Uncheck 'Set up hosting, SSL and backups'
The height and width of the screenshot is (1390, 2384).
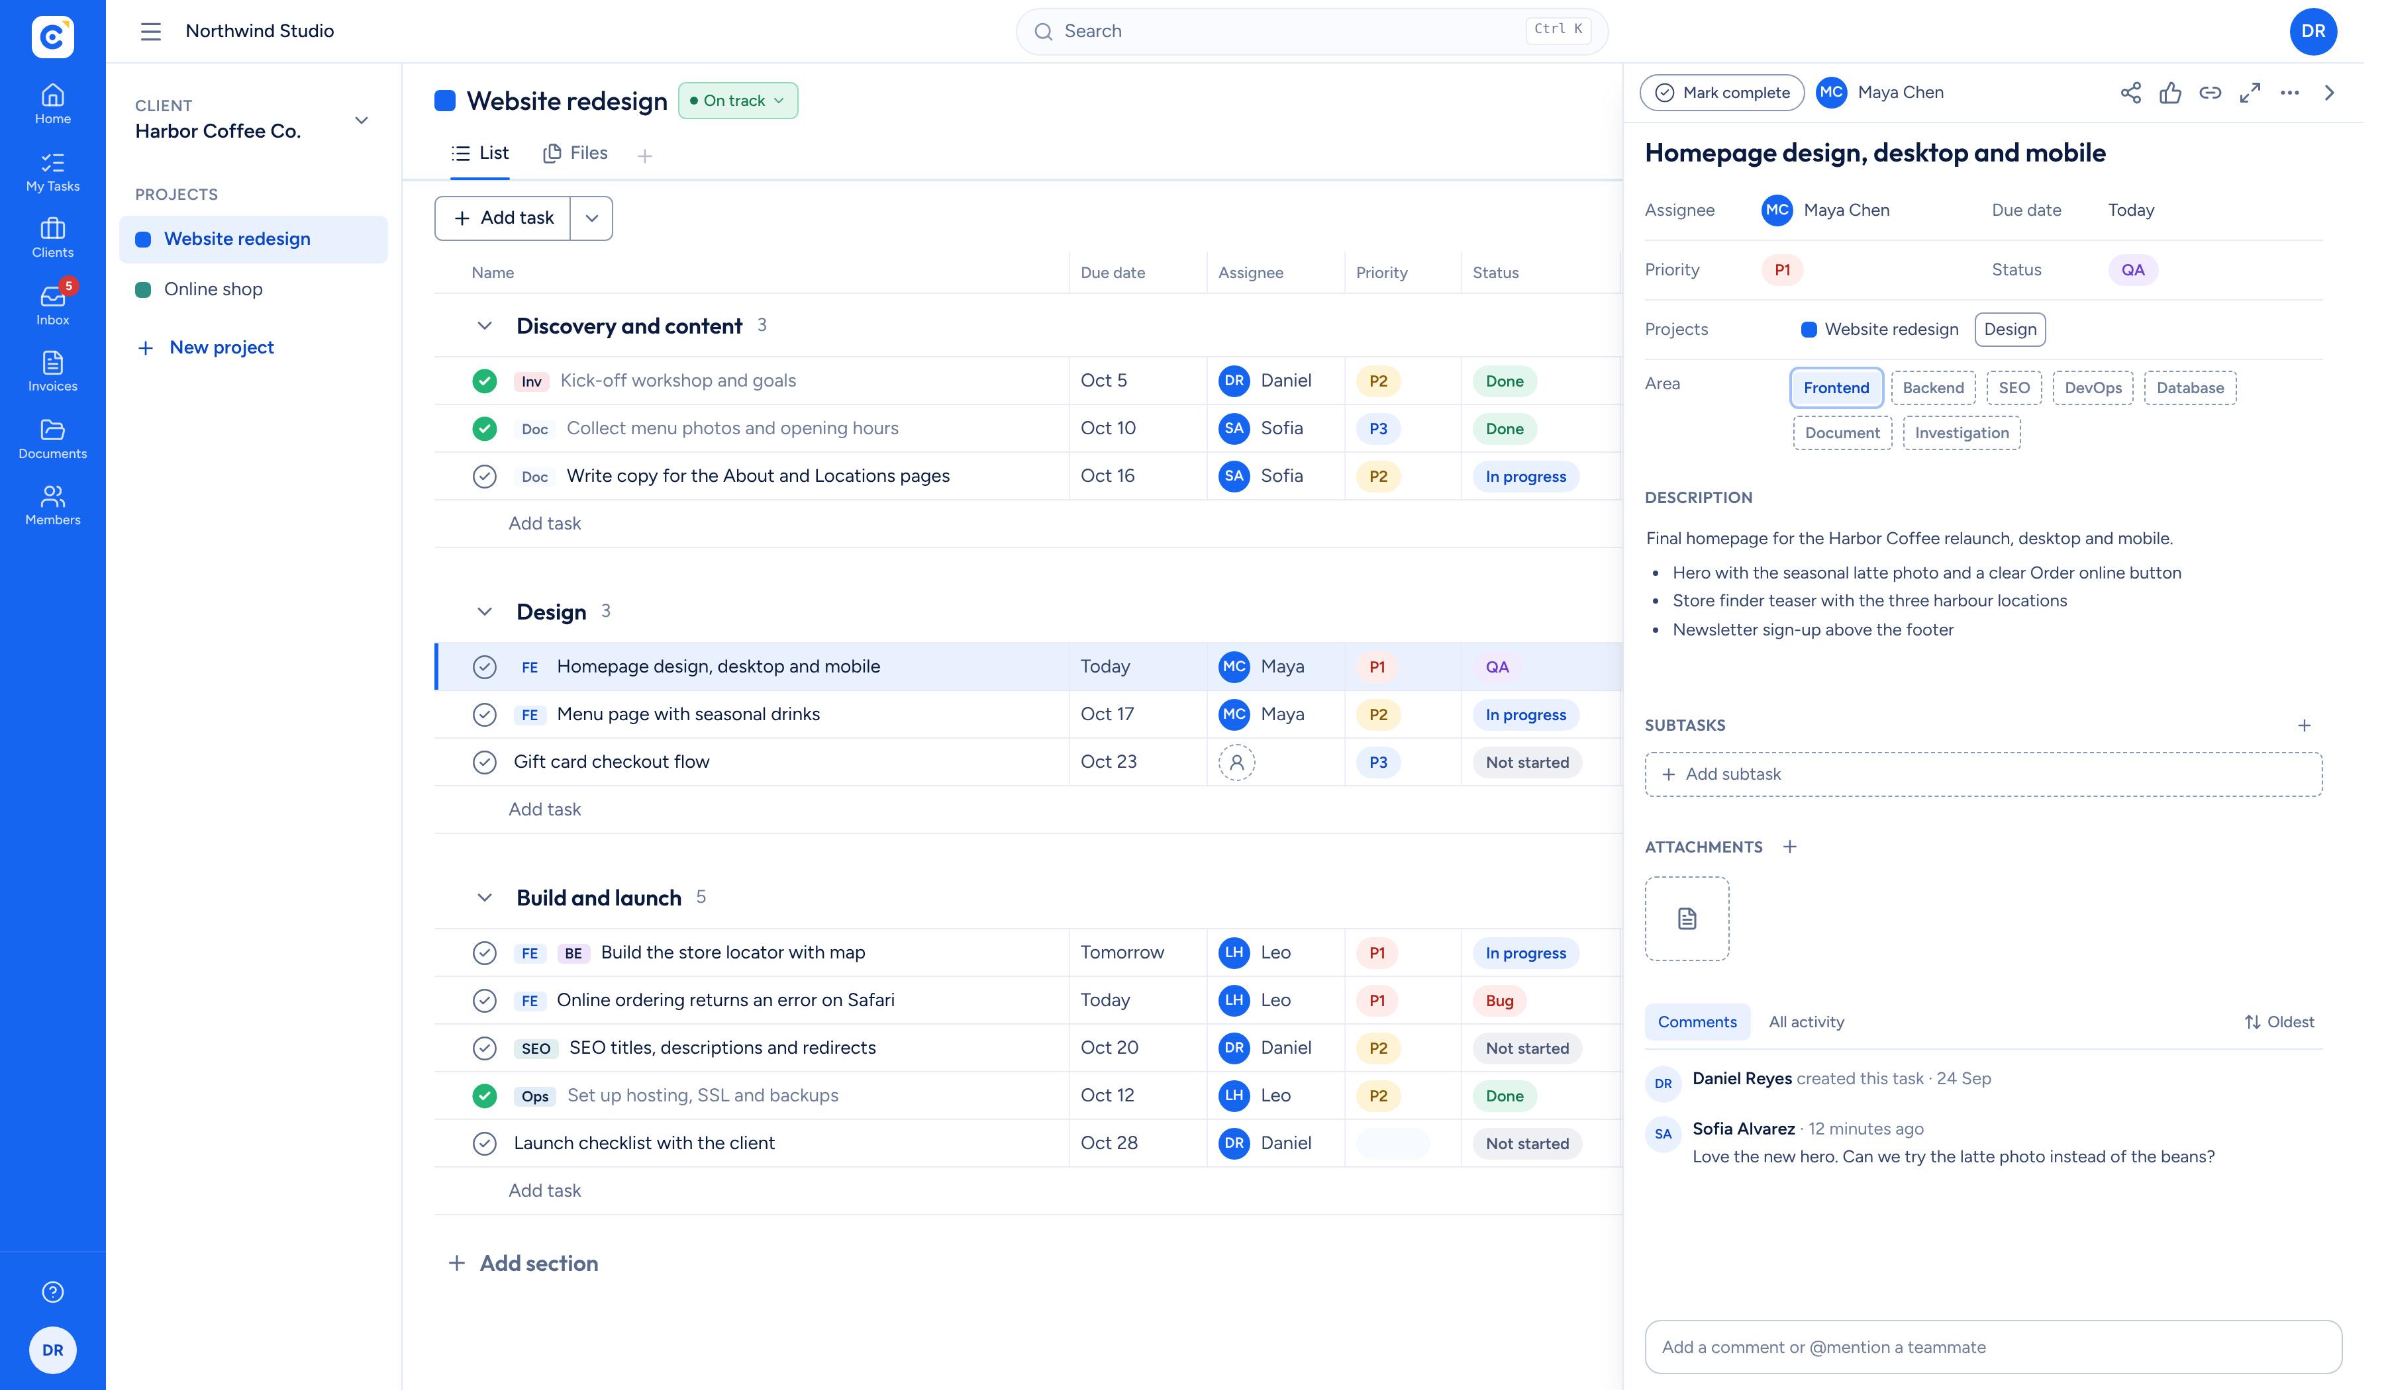484,1096
